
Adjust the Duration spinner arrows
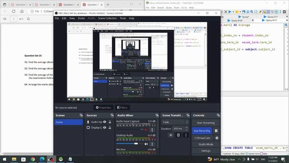[x=186, y=129]
